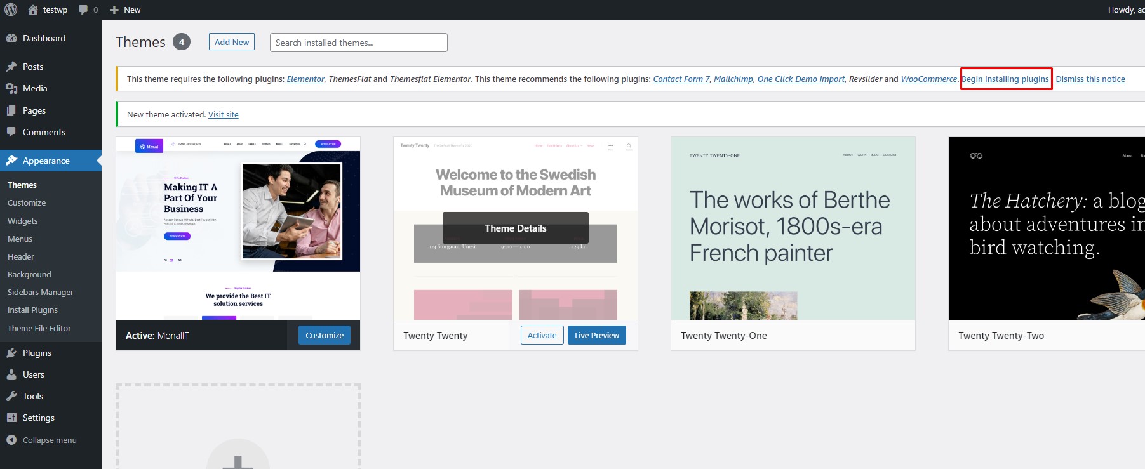Open the WordPress logo menu
1145x469 pixels.
(11, 10)
